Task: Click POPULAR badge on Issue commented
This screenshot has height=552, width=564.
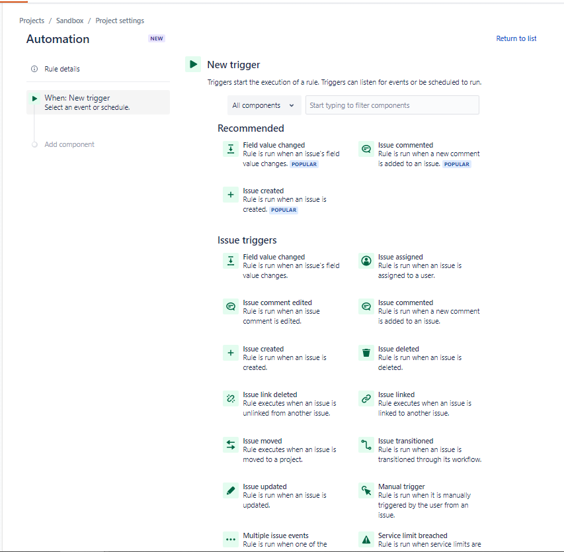Action: coord(456,164)
